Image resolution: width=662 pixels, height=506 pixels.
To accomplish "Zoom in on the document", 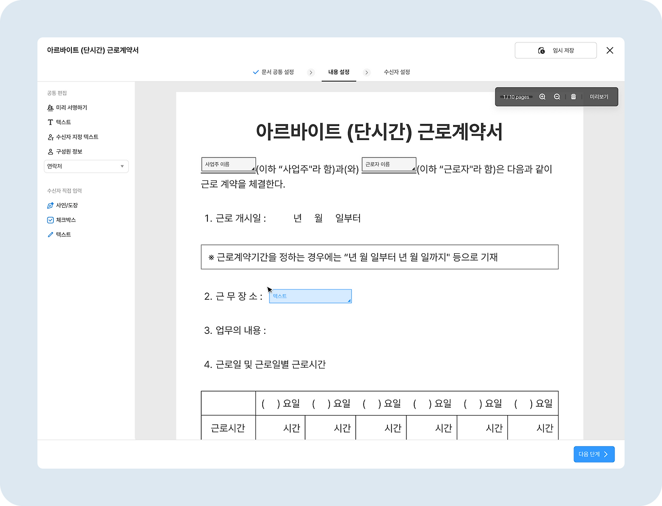I will click(542, 97).
